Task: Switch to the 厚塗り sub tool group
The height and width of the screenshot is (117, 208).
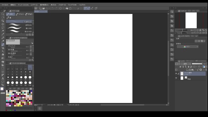Action: (x=29, y=14)
